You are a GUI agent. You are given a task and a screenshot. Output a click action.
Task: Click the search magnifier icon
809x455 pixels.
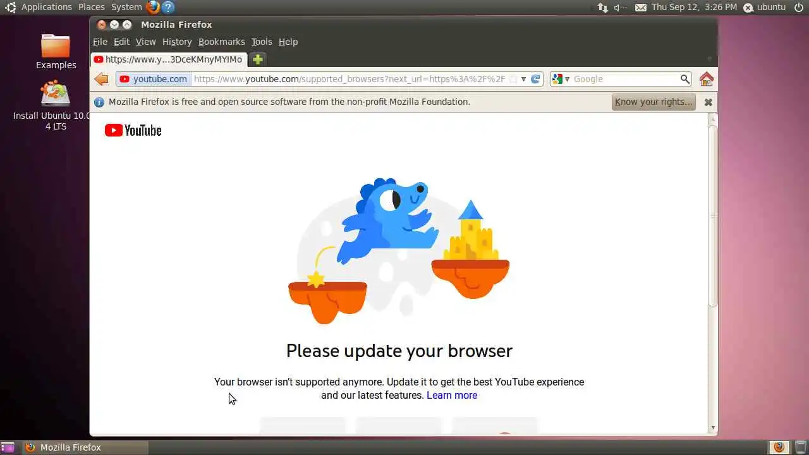pos(684,79)
